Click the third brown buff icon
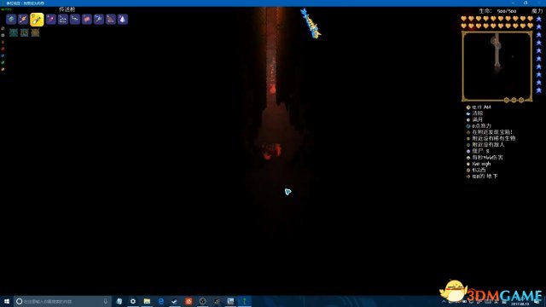 (35, 32)
